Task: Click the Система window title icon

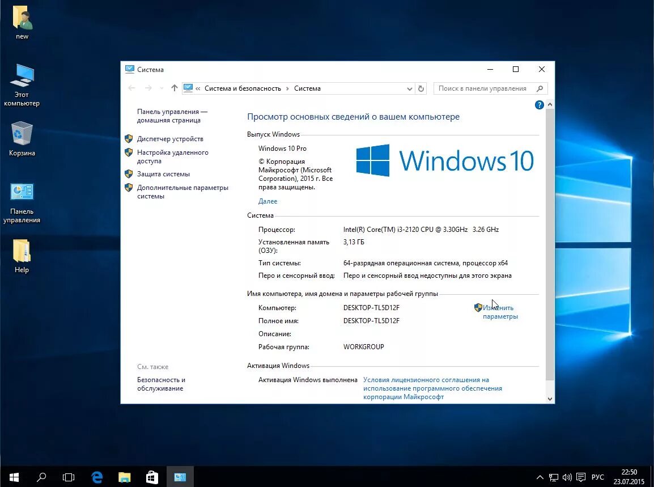Action: pos(130,69)
